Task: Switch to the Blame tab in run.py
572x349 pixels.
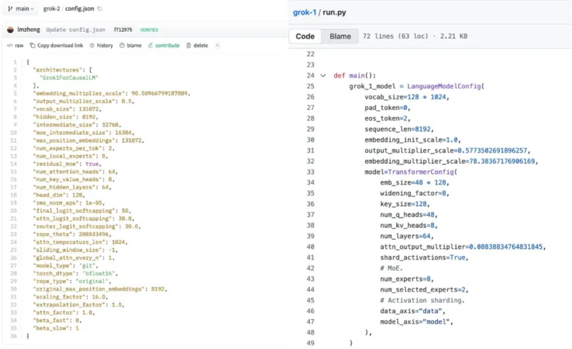Action: 340,36
